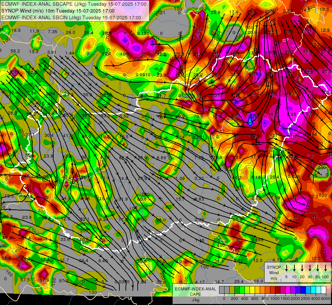Click the map value 15.7
This screenshot has height=305, width=332.
[180, 199]
